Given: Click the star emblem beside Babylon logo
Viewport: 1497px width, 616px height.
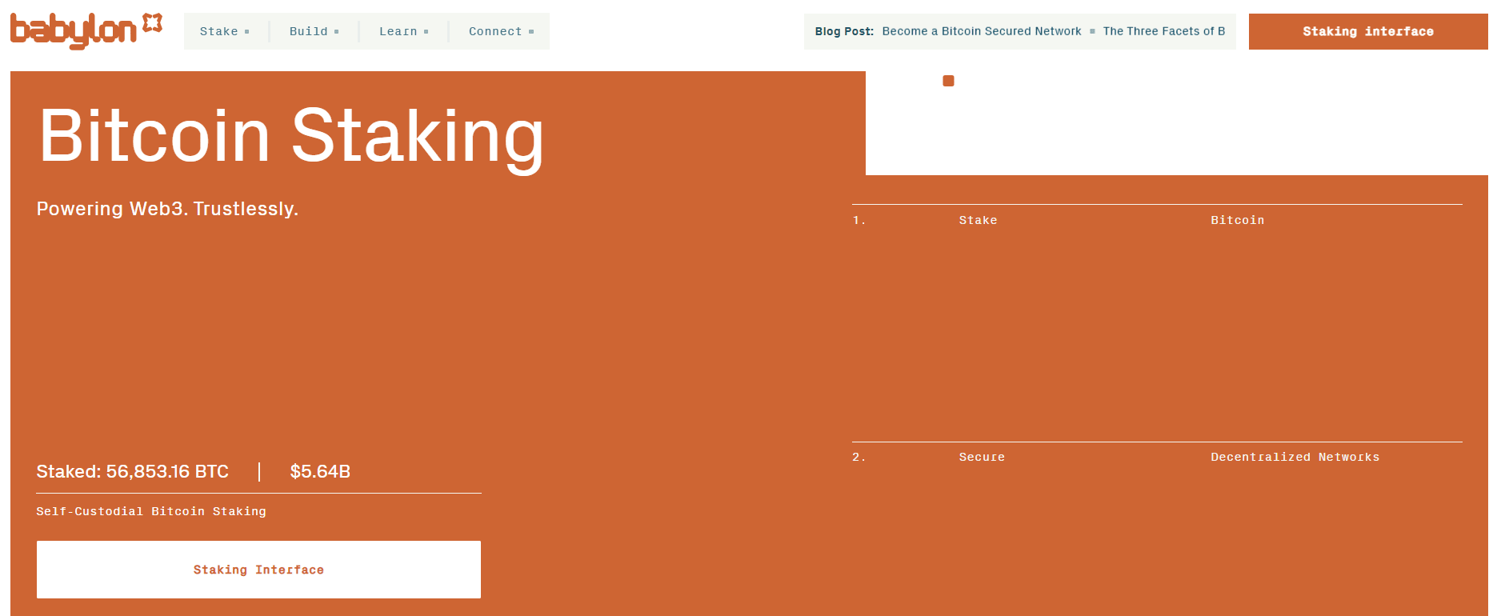Looking at the screenshot, I should [152, 23].
